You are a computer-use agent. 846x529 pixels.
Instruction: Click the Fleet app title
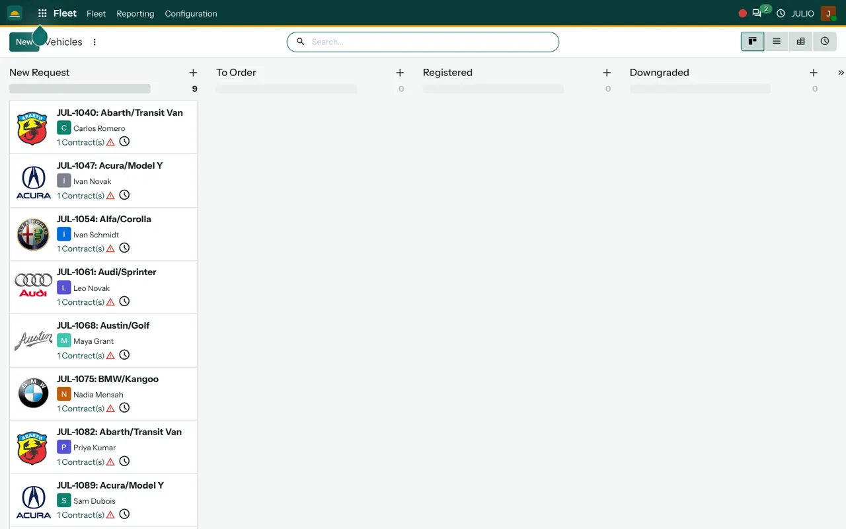(65, 13)
